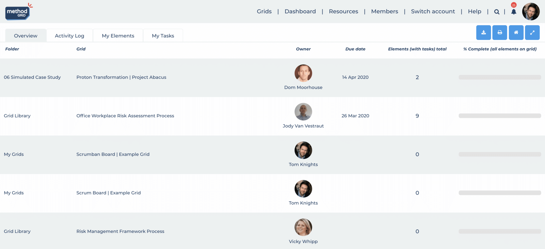This screenshot has height=249, width=545.
Task: Click the Dom Moorhouse owner name
Action: tap(303, 87)
